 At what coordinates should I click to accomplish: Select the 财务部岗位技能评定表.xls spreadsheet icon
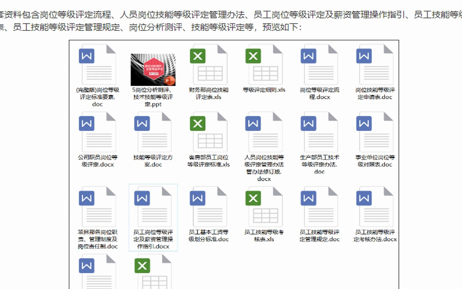click(209, 64)
